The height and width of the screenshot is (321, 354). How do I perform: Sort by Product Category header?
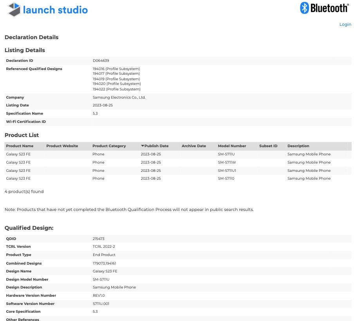(109, 146)
